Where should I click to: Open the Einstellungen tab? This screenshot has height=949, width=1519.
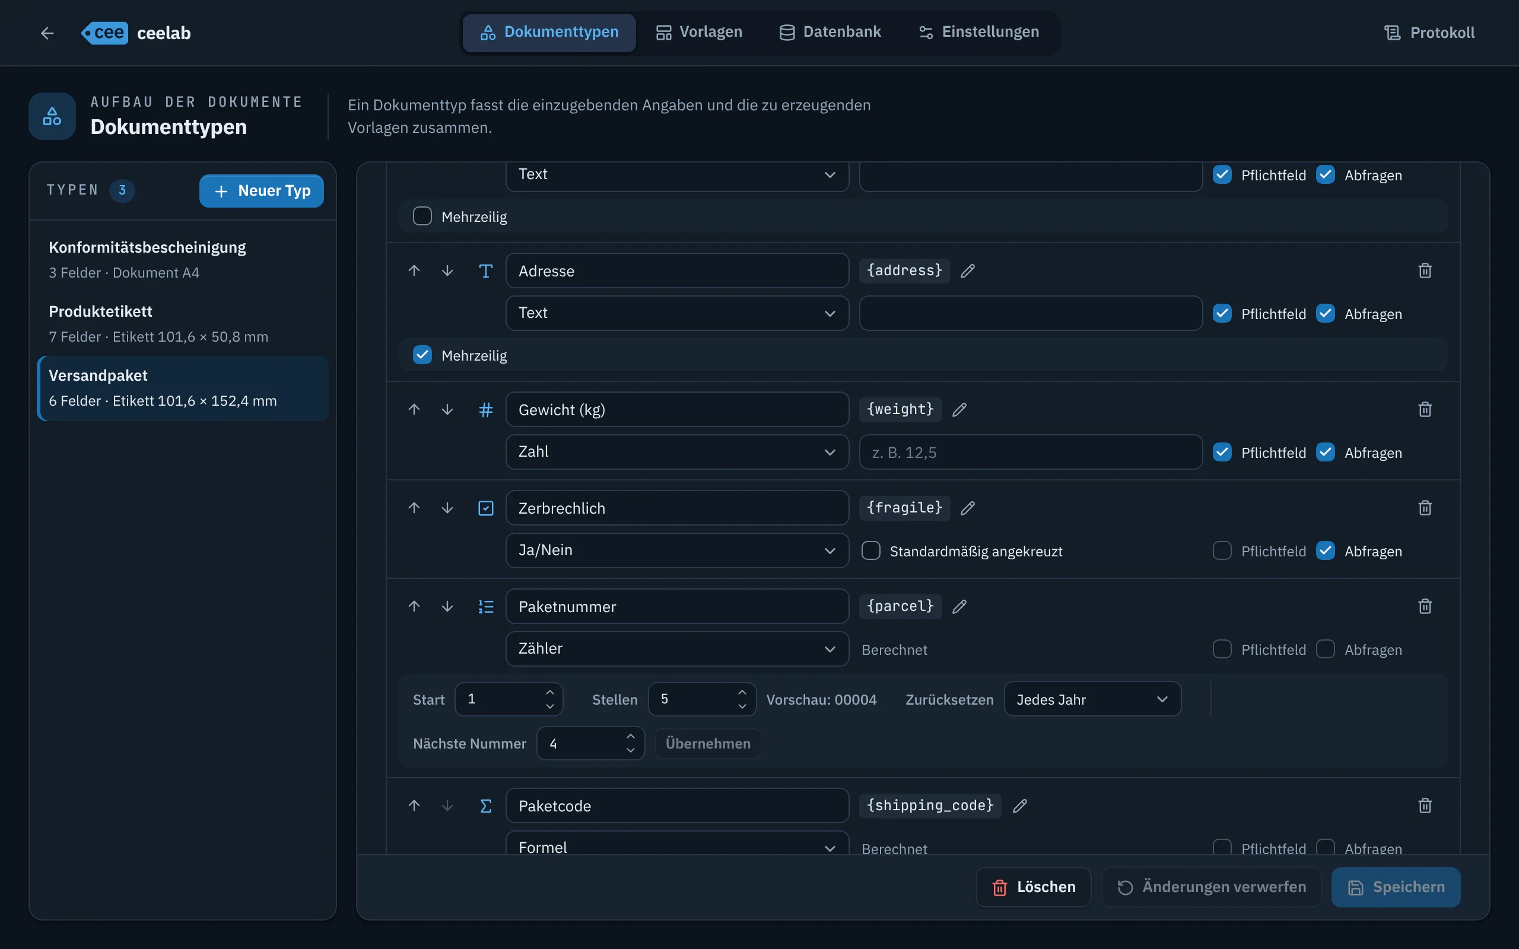[978, 32]
